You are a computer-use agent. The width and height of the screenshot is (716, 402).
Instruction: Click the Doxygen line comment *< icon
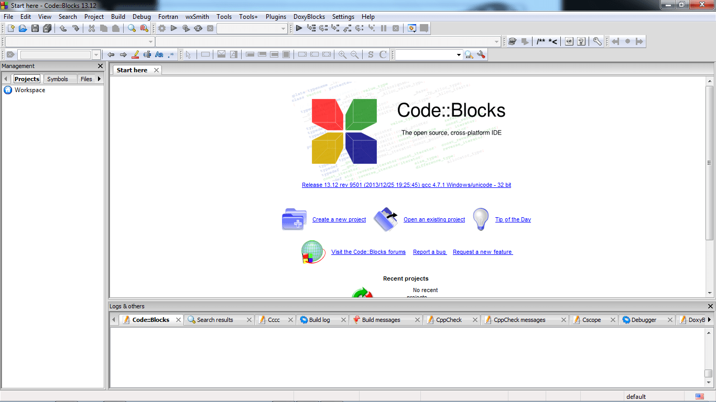click(x=552, y=41)
